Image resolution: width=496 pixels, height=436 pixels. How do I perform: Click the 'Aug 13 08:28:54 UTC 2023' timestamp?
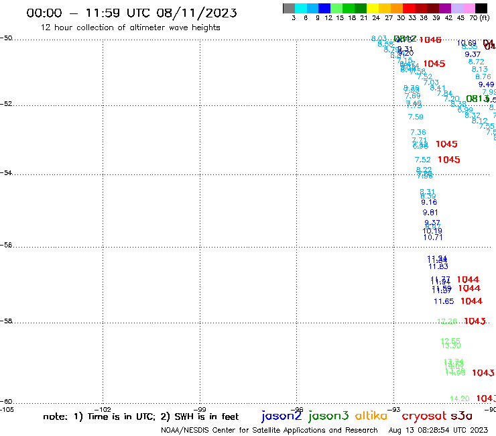tap(438, 430)
